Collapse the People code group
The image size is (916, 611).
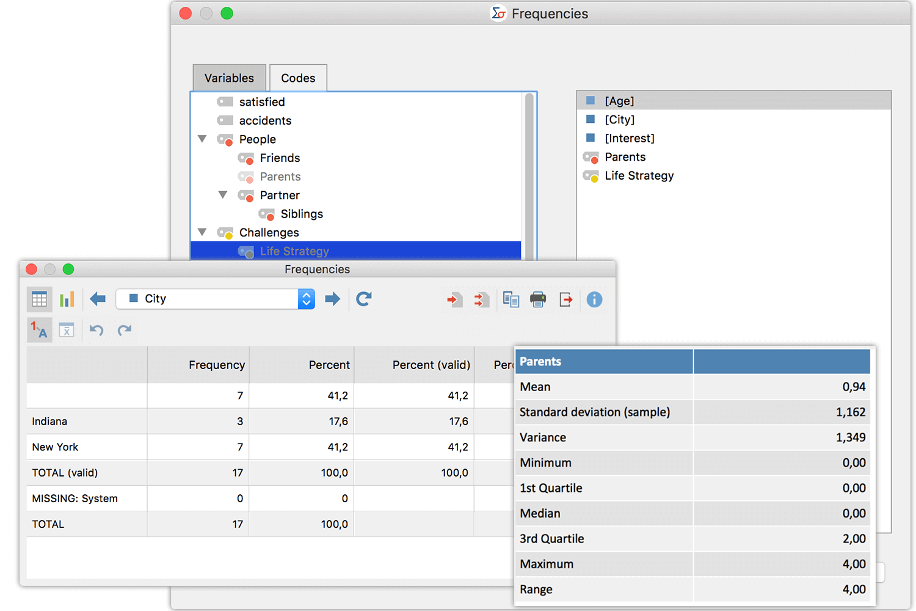[202, 139]
